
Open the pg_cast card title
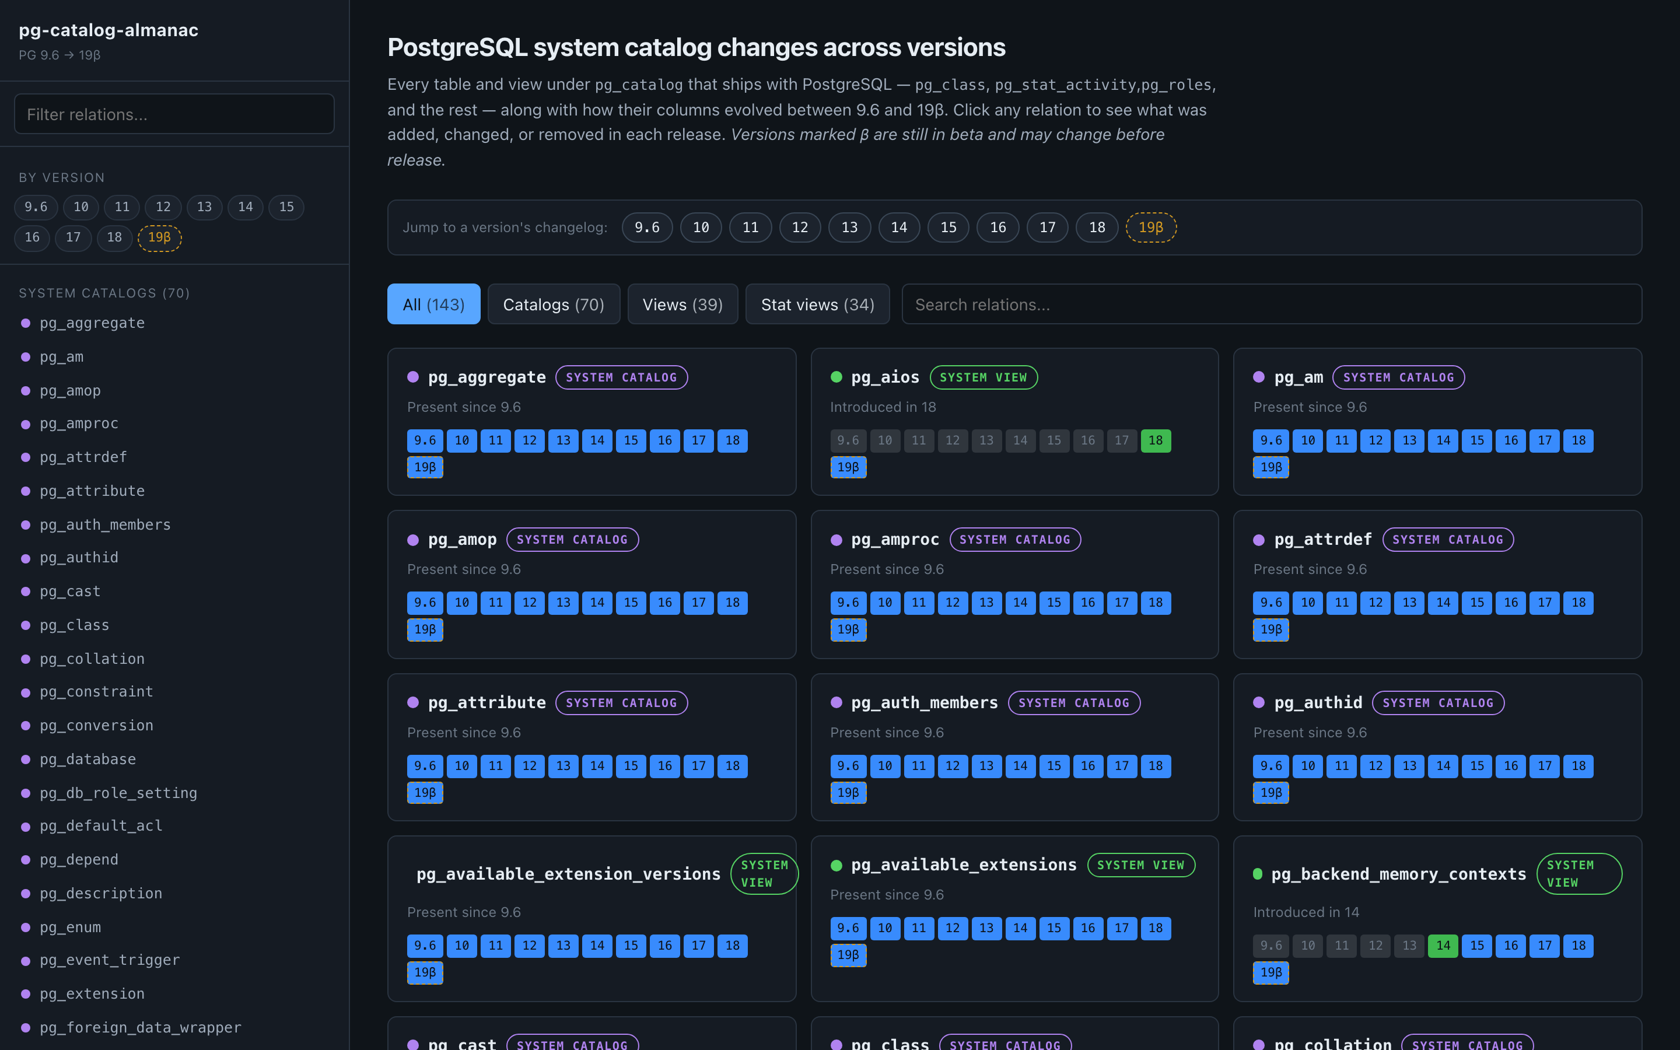click(x=463, y=1043)
